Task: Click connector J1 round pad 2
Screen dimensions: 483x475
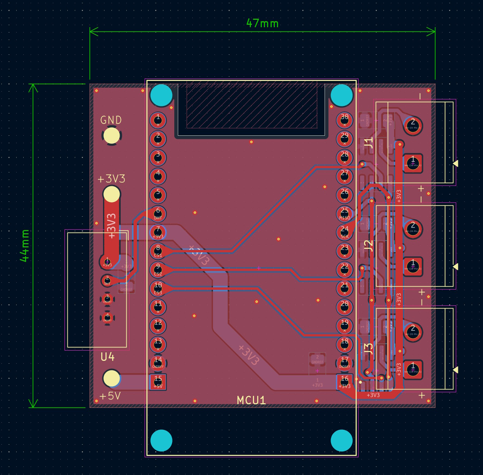Action: (413, 126)
